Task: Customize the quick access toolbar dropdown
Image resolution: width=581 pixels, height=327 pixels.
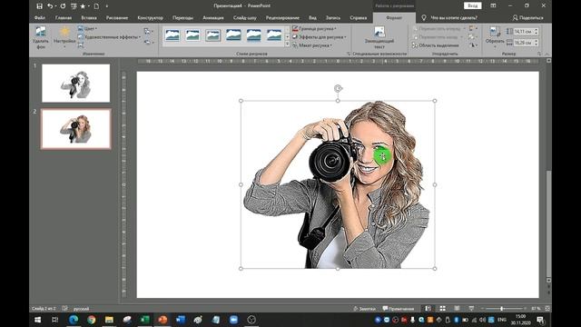Action: pyautogui.click(x=107, y=6)
